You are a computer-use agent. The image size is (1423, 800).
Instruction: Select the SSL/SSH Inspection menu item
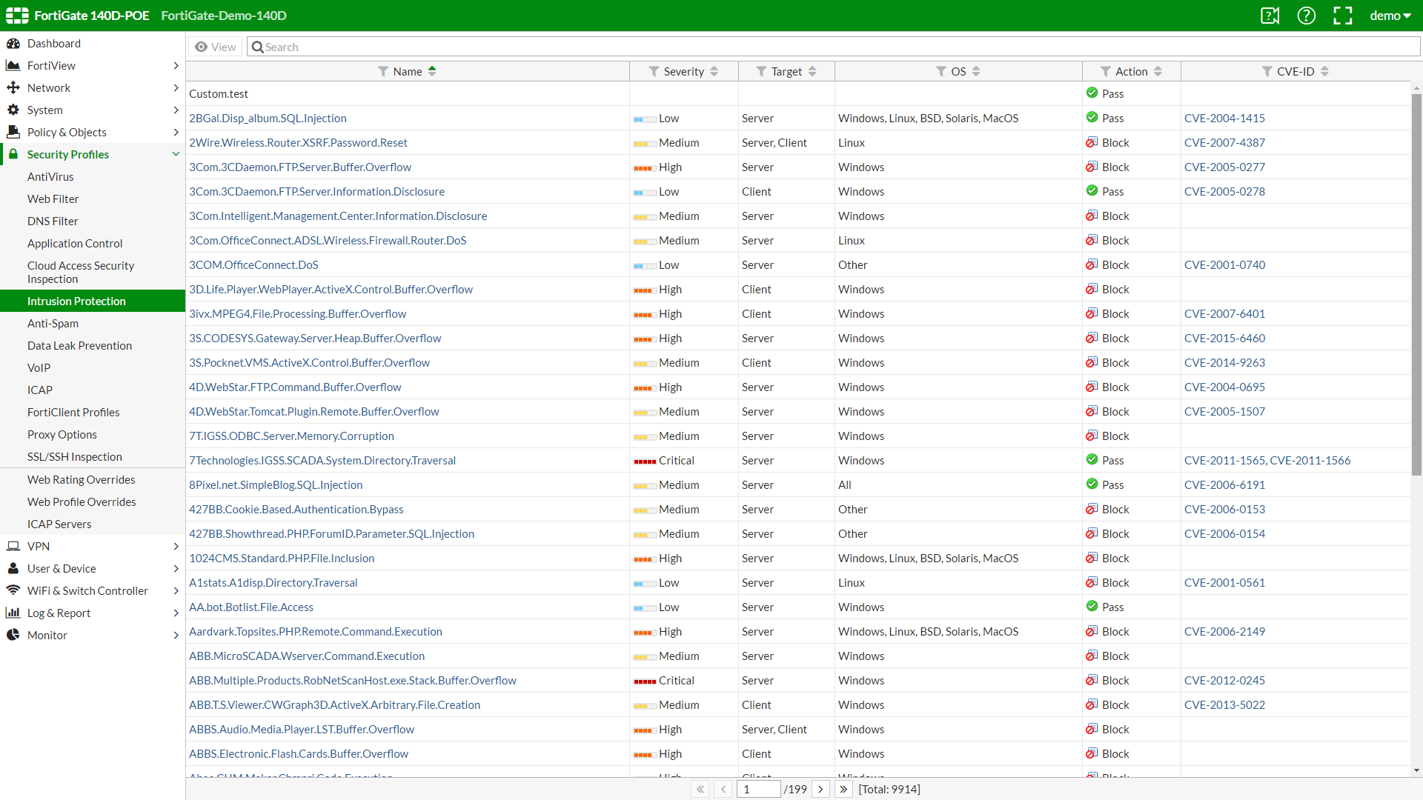coord(75,456)
